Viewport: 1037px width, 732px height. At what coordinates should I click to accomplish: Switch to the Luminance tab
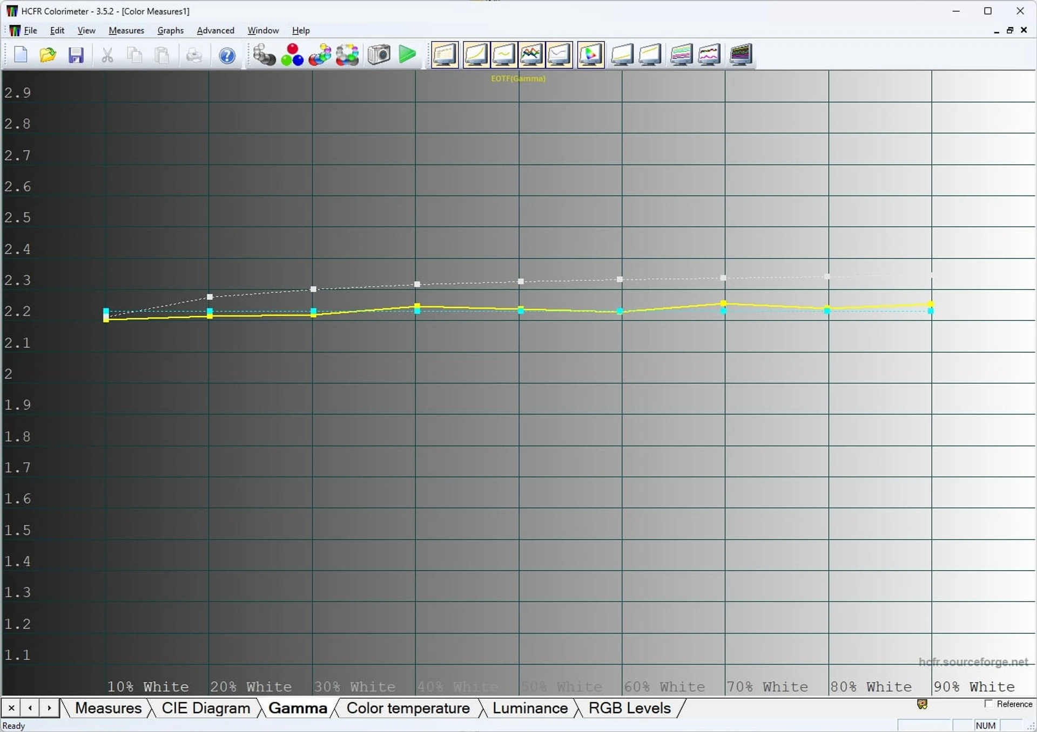pos(530,708)
